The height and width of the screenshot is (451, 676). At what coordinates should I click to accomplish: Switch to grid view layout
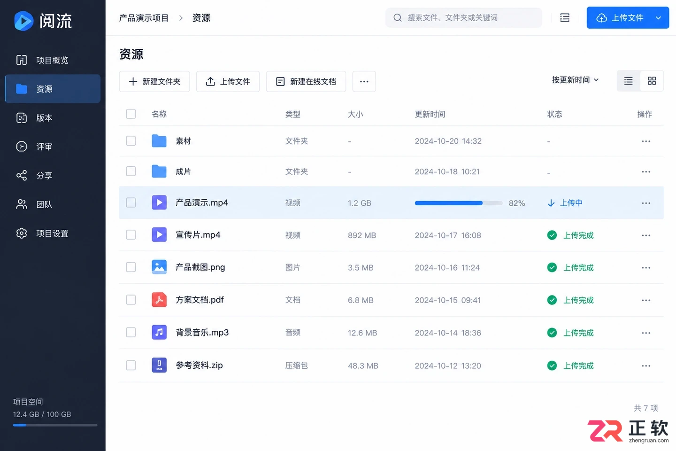coord(652,81)
